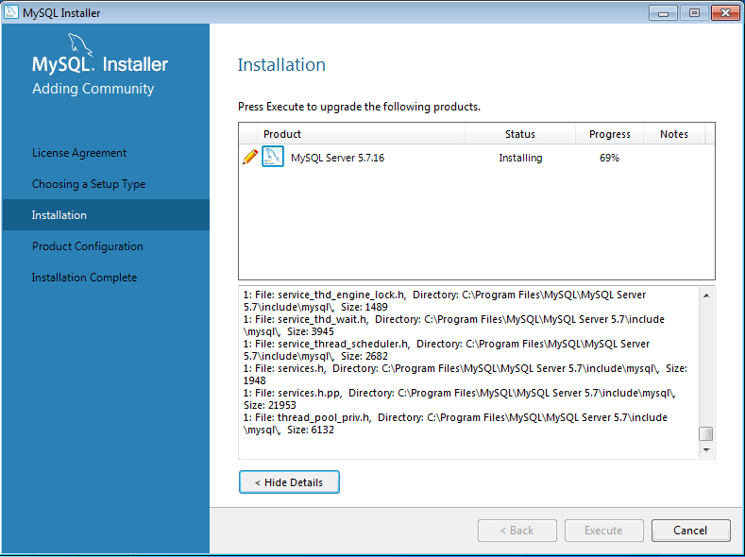Minimize the MySQL Installer window
745x557 pixels.
pyautogui.click(x=663, y=13)
